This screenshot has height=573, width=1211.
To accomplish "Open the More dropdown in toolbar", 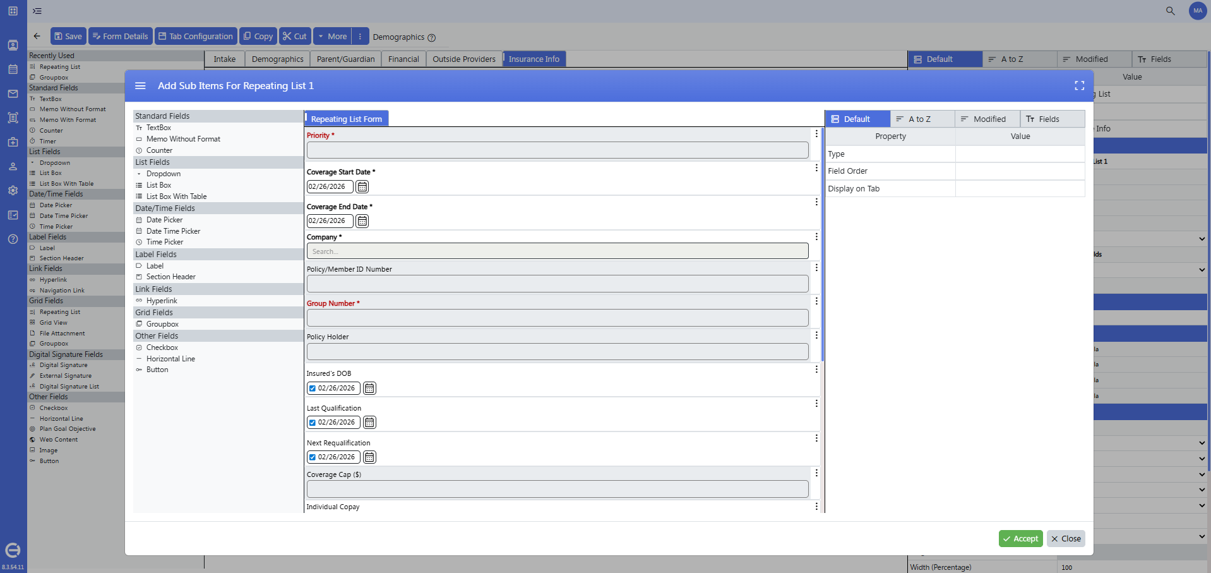I will point(332,36).
